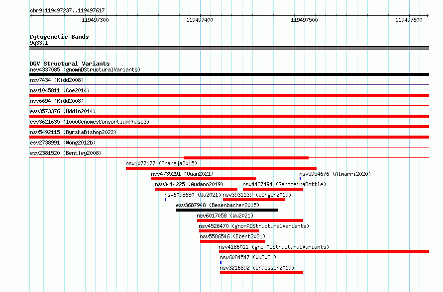Select the blue marker under nsv6098680
This screenshot has height=292, width=443.
click(166, 200)
